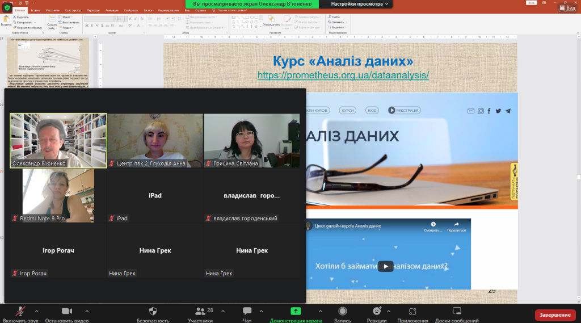The width and height of the screenshot is (581, 323).
Task: Select Олександр В'юненко video tile
Action: (58, 140)
